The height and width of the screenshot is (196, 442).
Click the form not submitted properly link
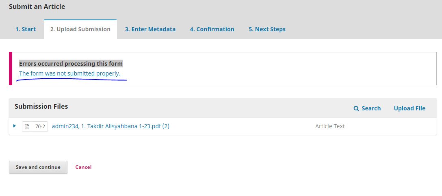pos(69,73)
